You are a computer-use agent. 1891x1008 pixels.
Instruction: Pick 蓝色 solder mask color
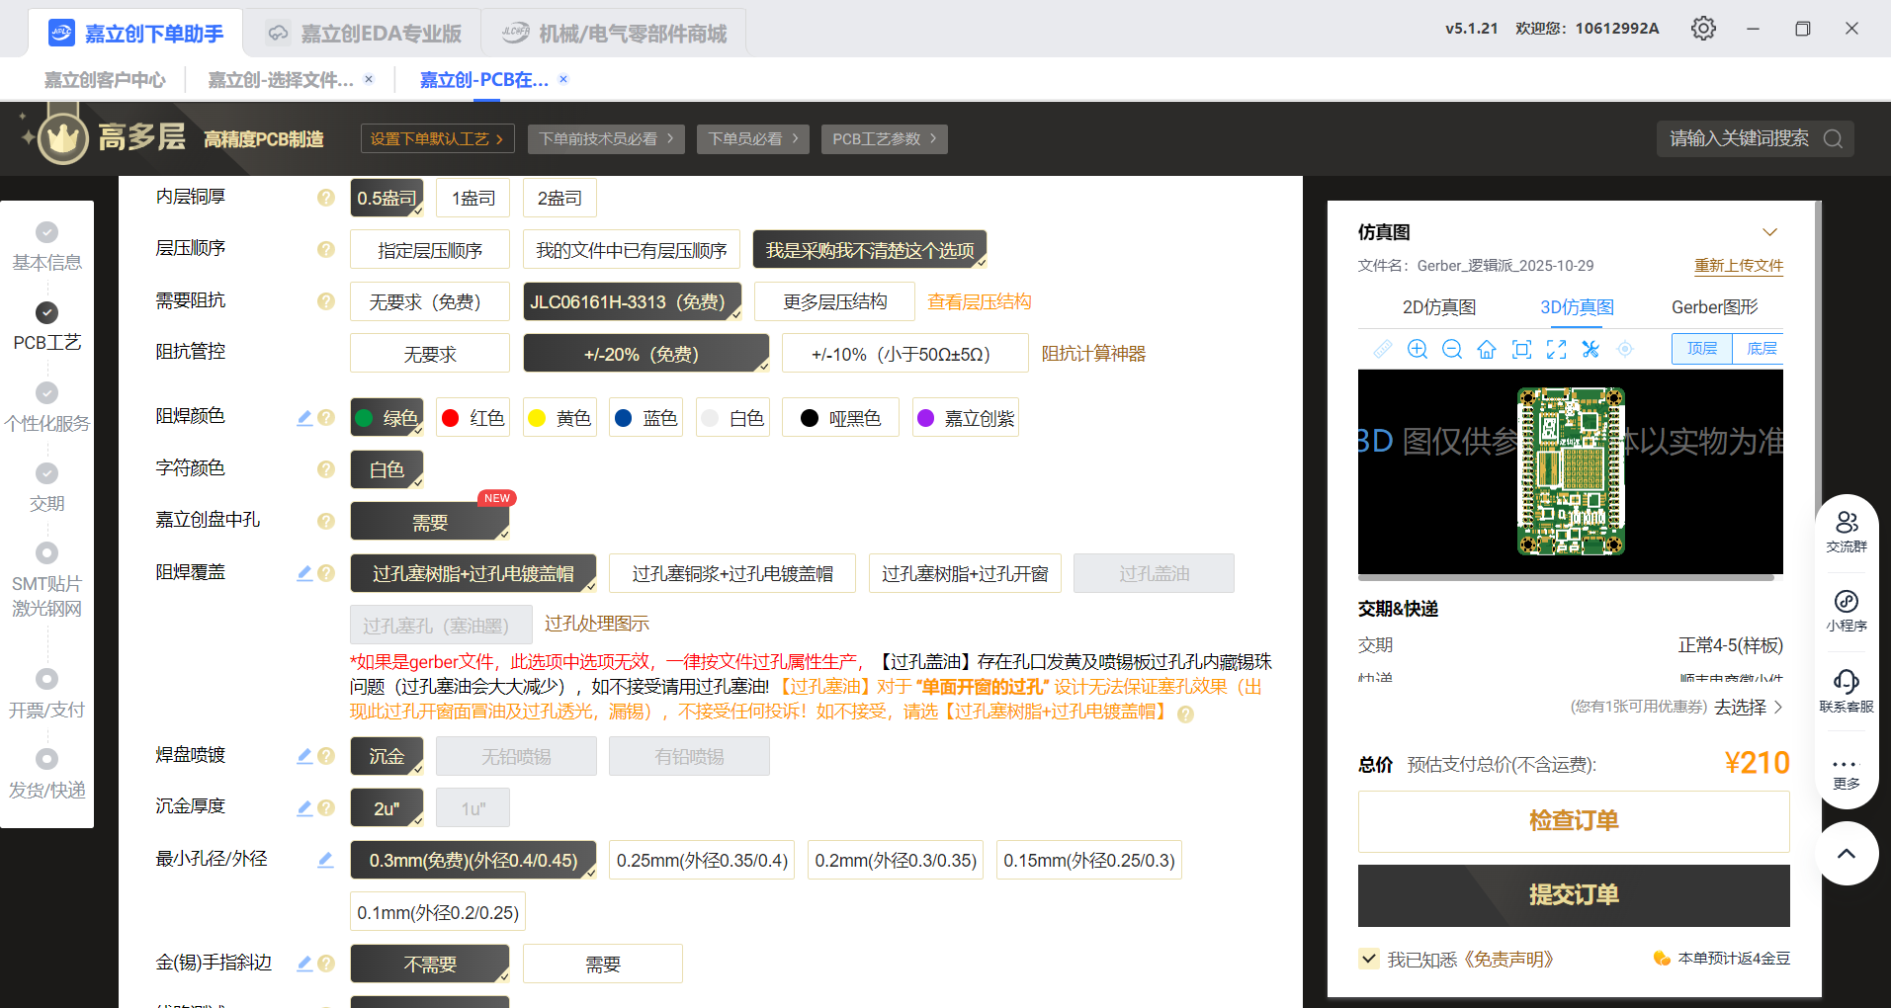click(646, 418)
